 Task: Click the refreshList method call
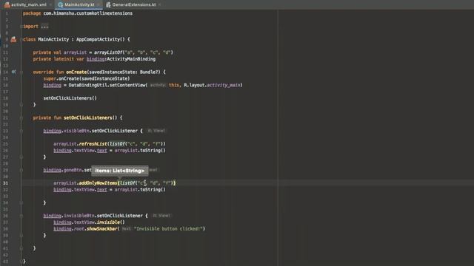point(93,144)
